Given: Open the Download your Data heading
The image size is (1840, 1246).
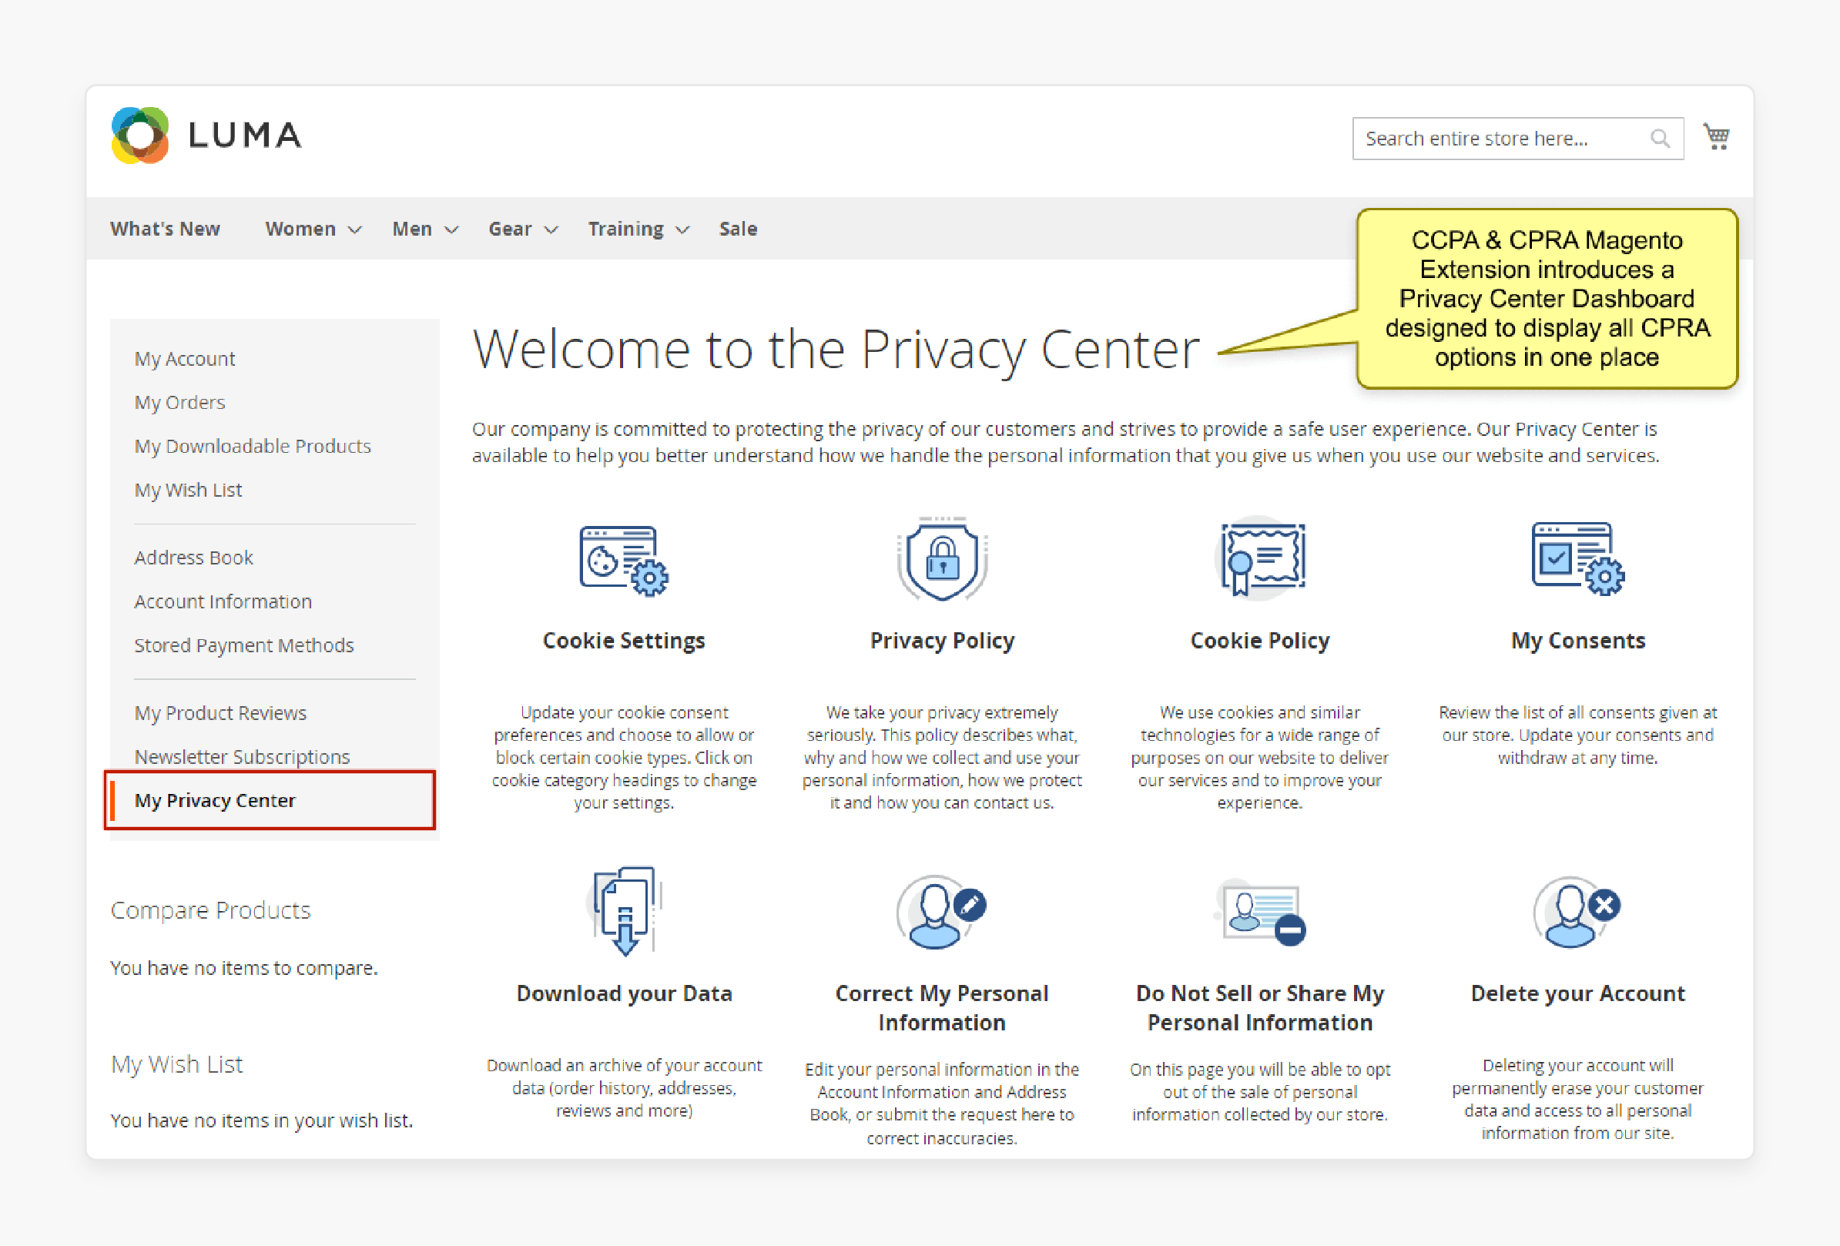Looking at the screenshot, I should tap(624, 993).
